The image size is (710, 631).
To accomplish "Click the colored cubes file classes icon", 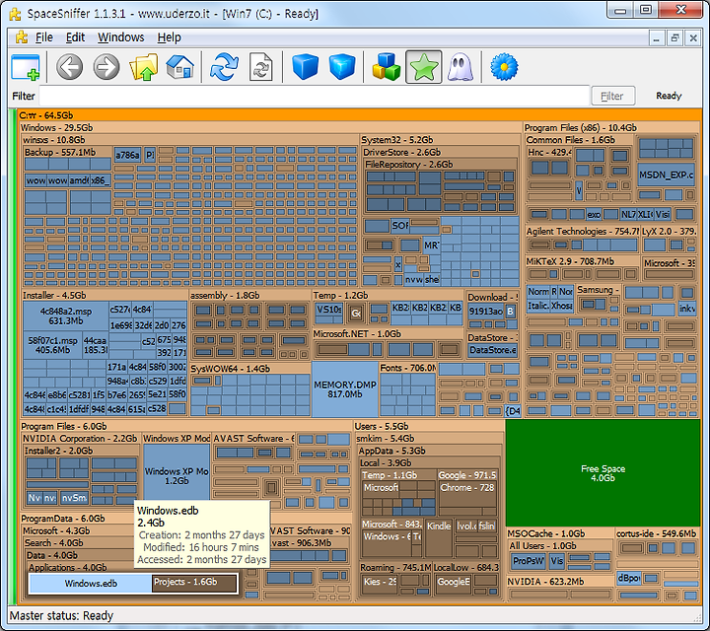I will (387, 67).
